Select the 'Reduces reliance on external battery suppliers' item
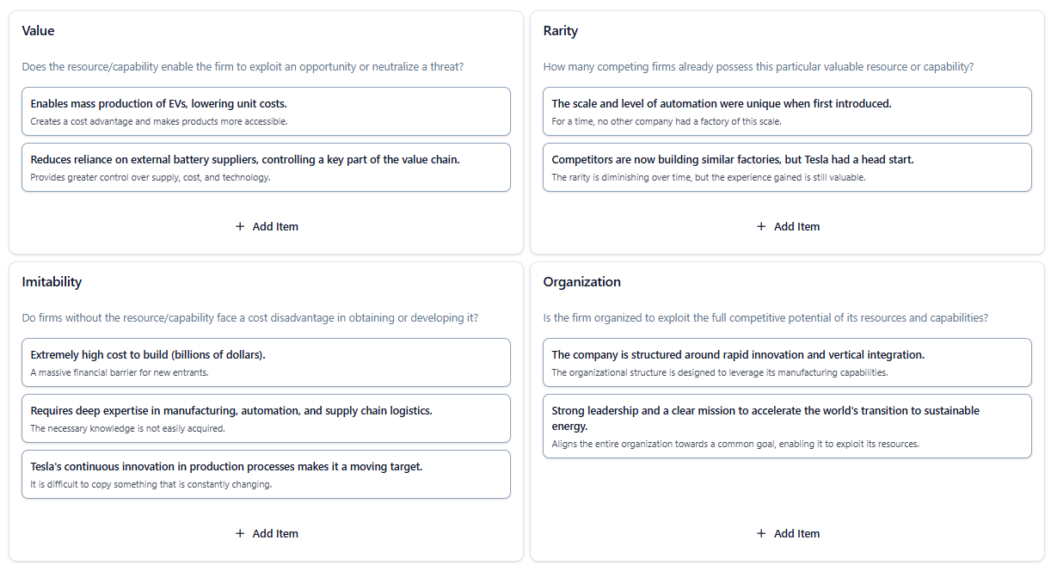Viewport: 1051px width, 571px height. pyautogui.click(x=266, y=167)
